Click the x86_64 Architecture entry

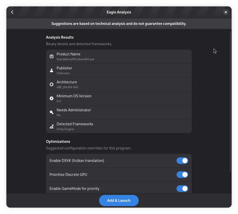tap(119, 84)
